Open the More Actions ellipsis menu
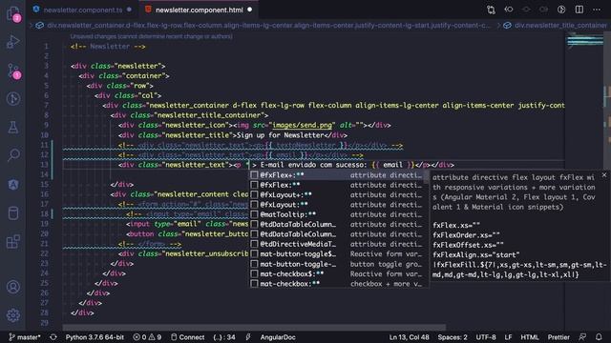The width and height of the screenshot is (611, 343). tap(597, 10)
